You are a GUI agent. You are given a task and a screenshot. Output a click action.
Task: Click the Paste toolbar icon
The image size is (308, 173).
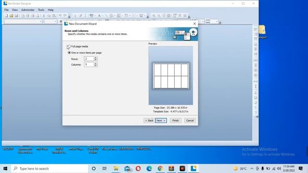[x=53, y=16]
